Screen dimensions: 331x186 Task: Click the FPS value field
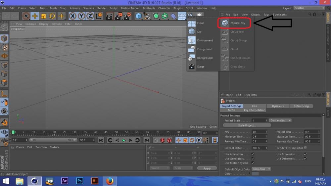point(260,132)
